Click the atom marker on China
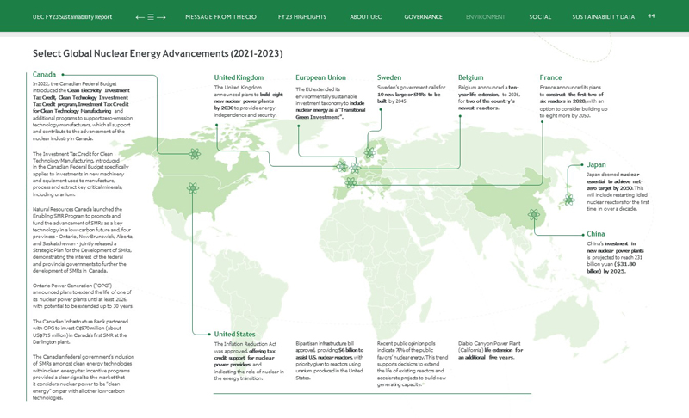The width and height of the screenshot is (689, 418). tap(533, 214)
